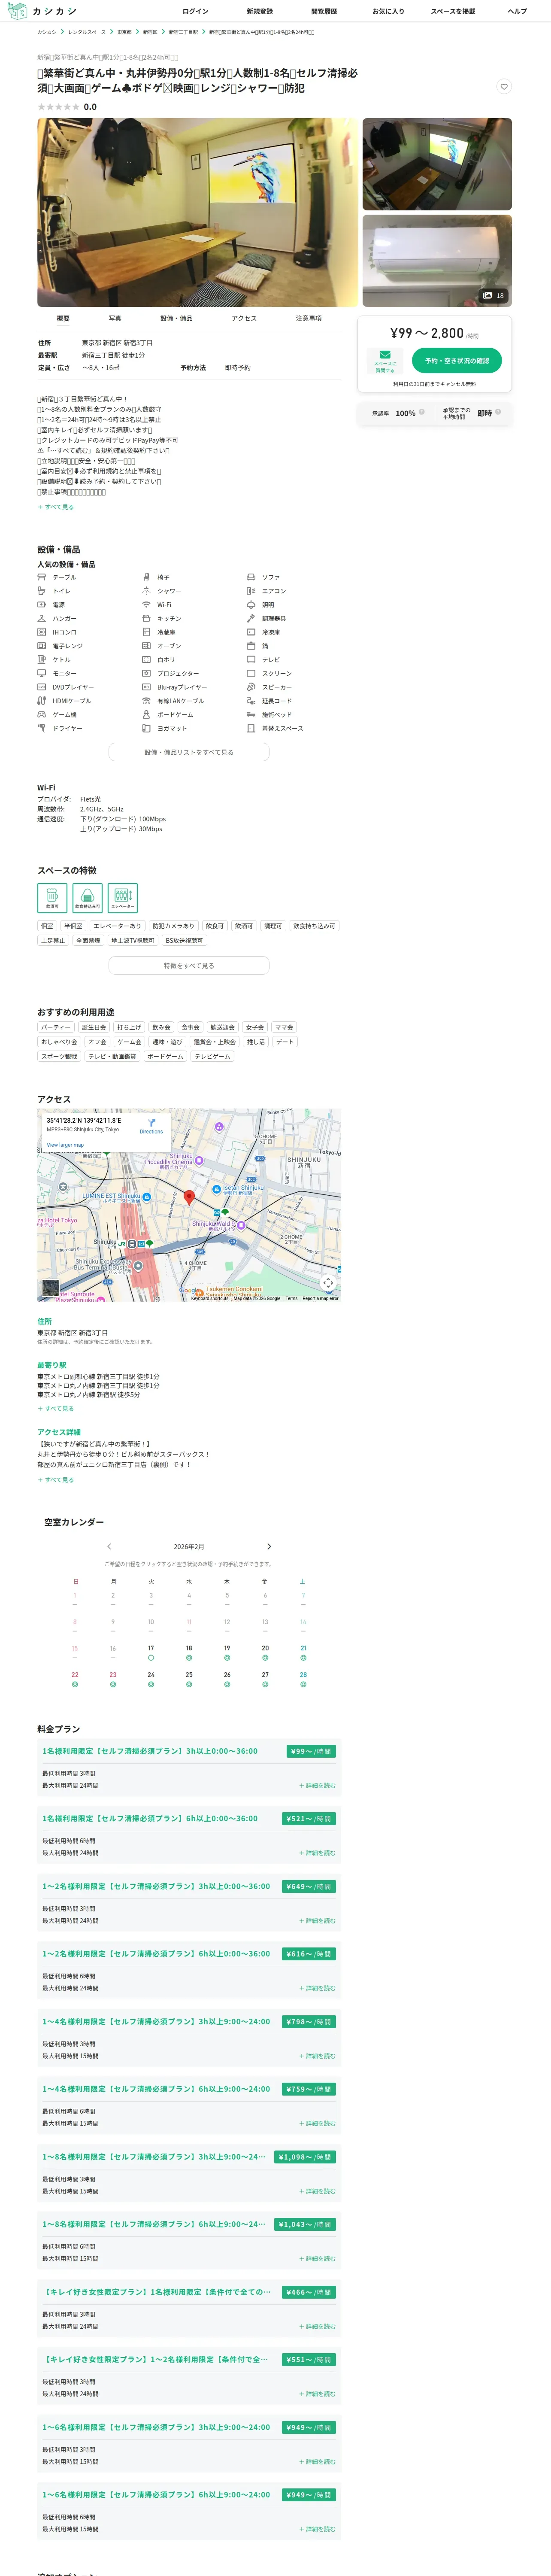Expand details of ¥99 1名様 3h plan
Image resolution: width=551 pixels, height=2576 pixels.
click(317, 1785)
